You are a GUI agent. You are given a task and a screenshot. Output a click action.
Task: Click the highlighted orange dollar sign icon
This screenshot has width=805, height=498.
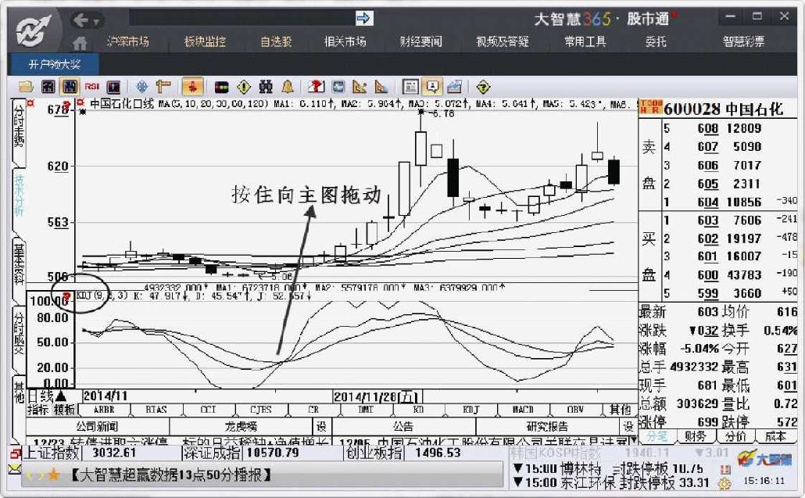pos(192,87)
